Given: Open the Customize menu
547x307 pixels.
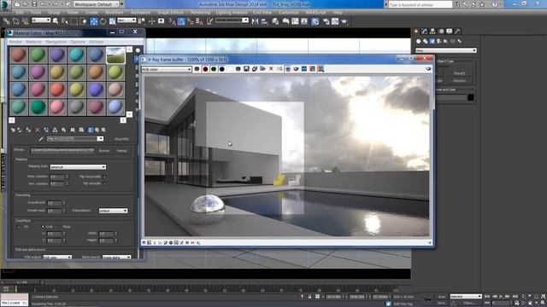Looking at the screenshot, I should 289,12.
